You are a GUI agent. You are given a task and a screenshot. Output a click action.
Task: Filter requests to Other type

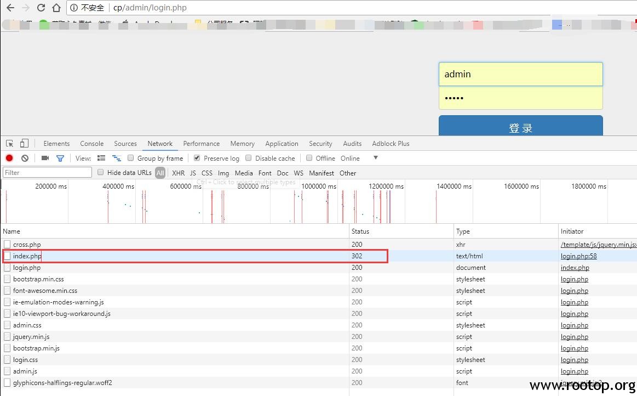click(x=348, y=173)
